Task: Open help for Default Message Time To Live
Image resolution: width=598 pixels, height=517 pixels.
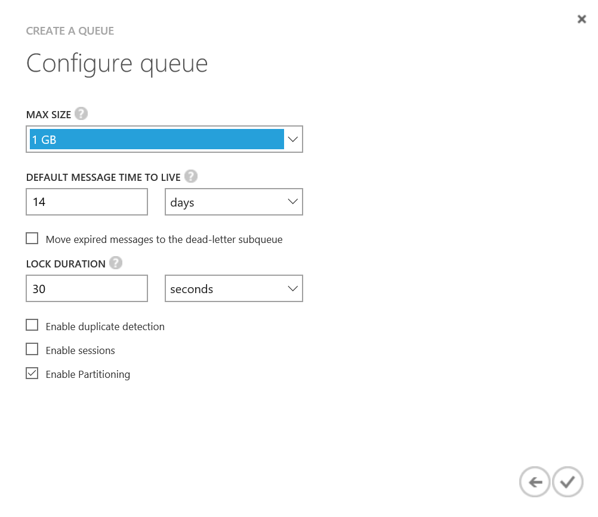Action: 190,177
